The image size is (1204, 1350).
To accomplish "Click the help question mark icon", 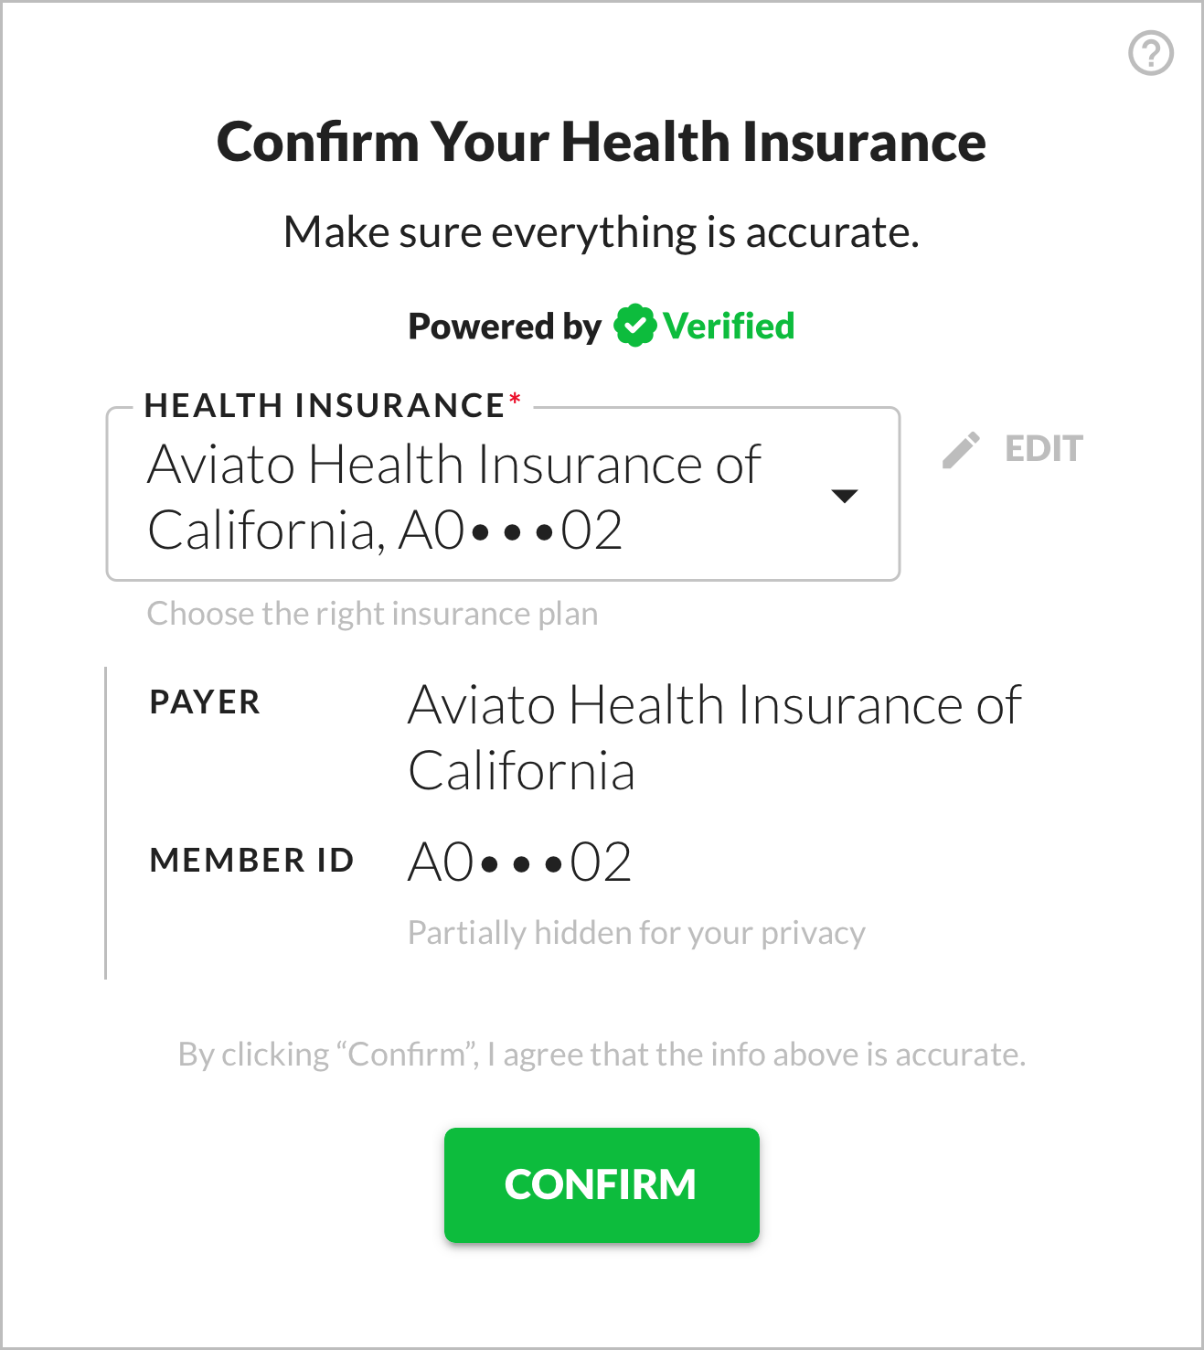I will [1150, 53].
